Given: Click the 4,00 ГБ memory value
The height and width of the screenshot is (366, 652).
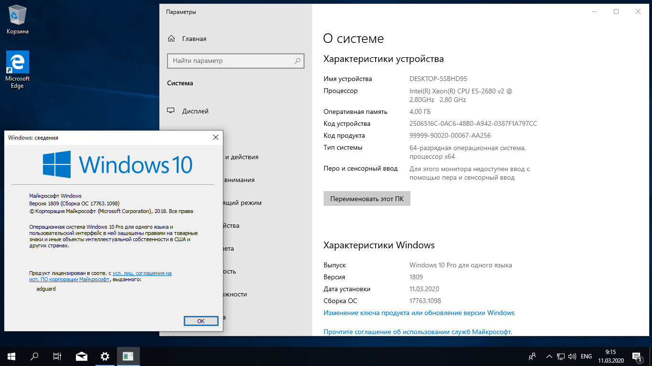Looking at the screenshot, I should (x=420, y=112).
